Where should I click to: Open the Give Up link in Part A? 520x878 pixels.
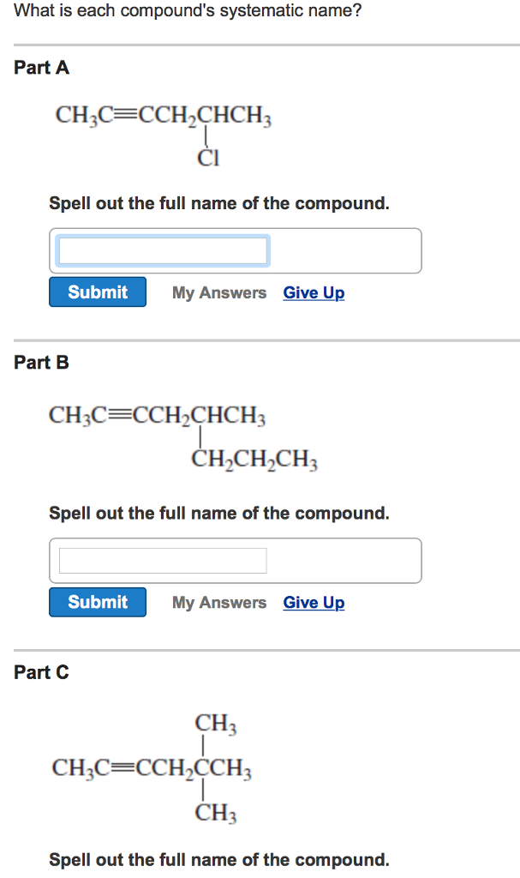coord(314,292)
